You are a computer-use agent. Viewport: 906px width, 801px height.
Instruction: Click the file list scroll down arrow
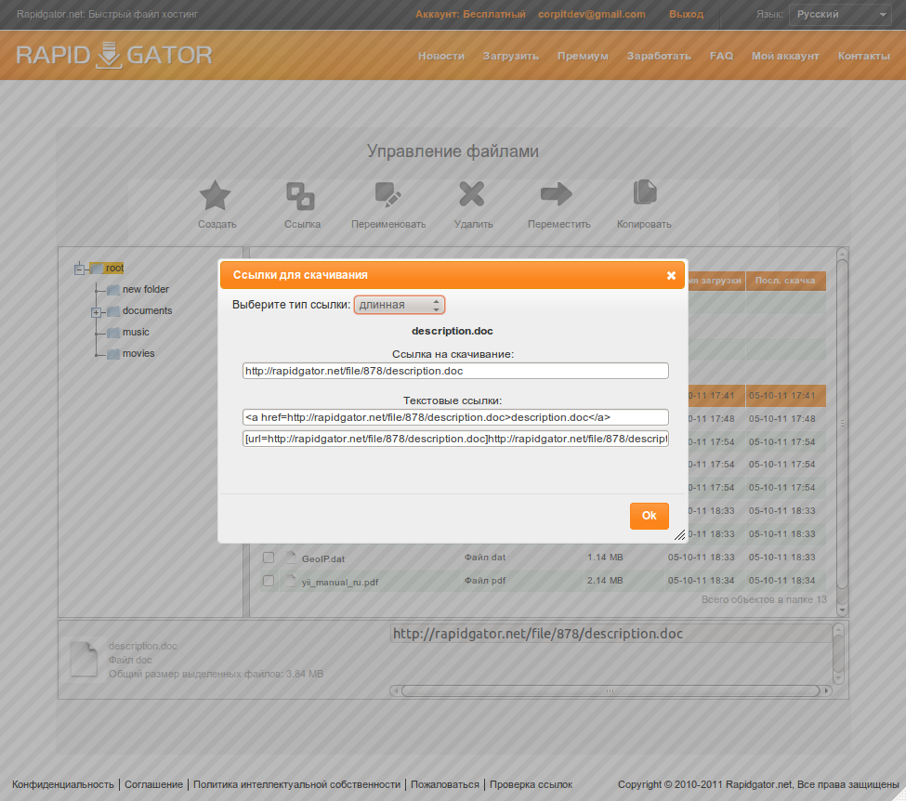tap(842, 611)
